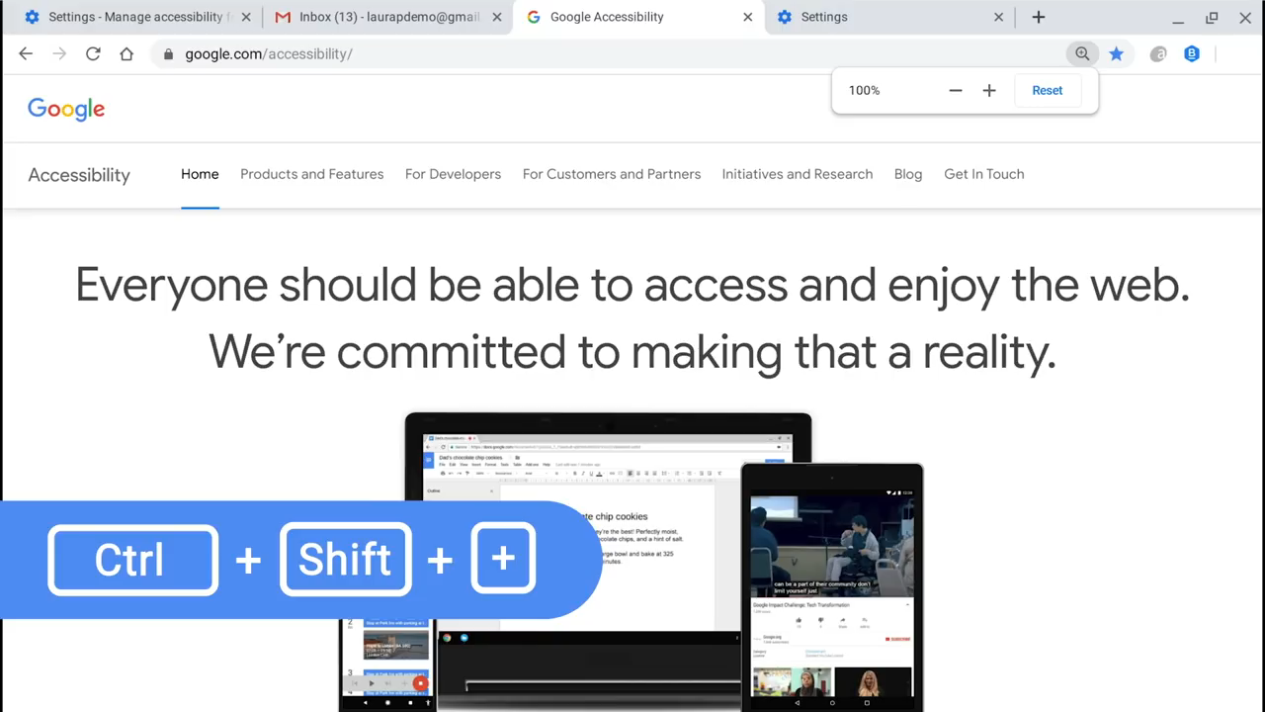Click the Google logo
This screenshot has height=712, width=1265.
(x=66, y=109)
